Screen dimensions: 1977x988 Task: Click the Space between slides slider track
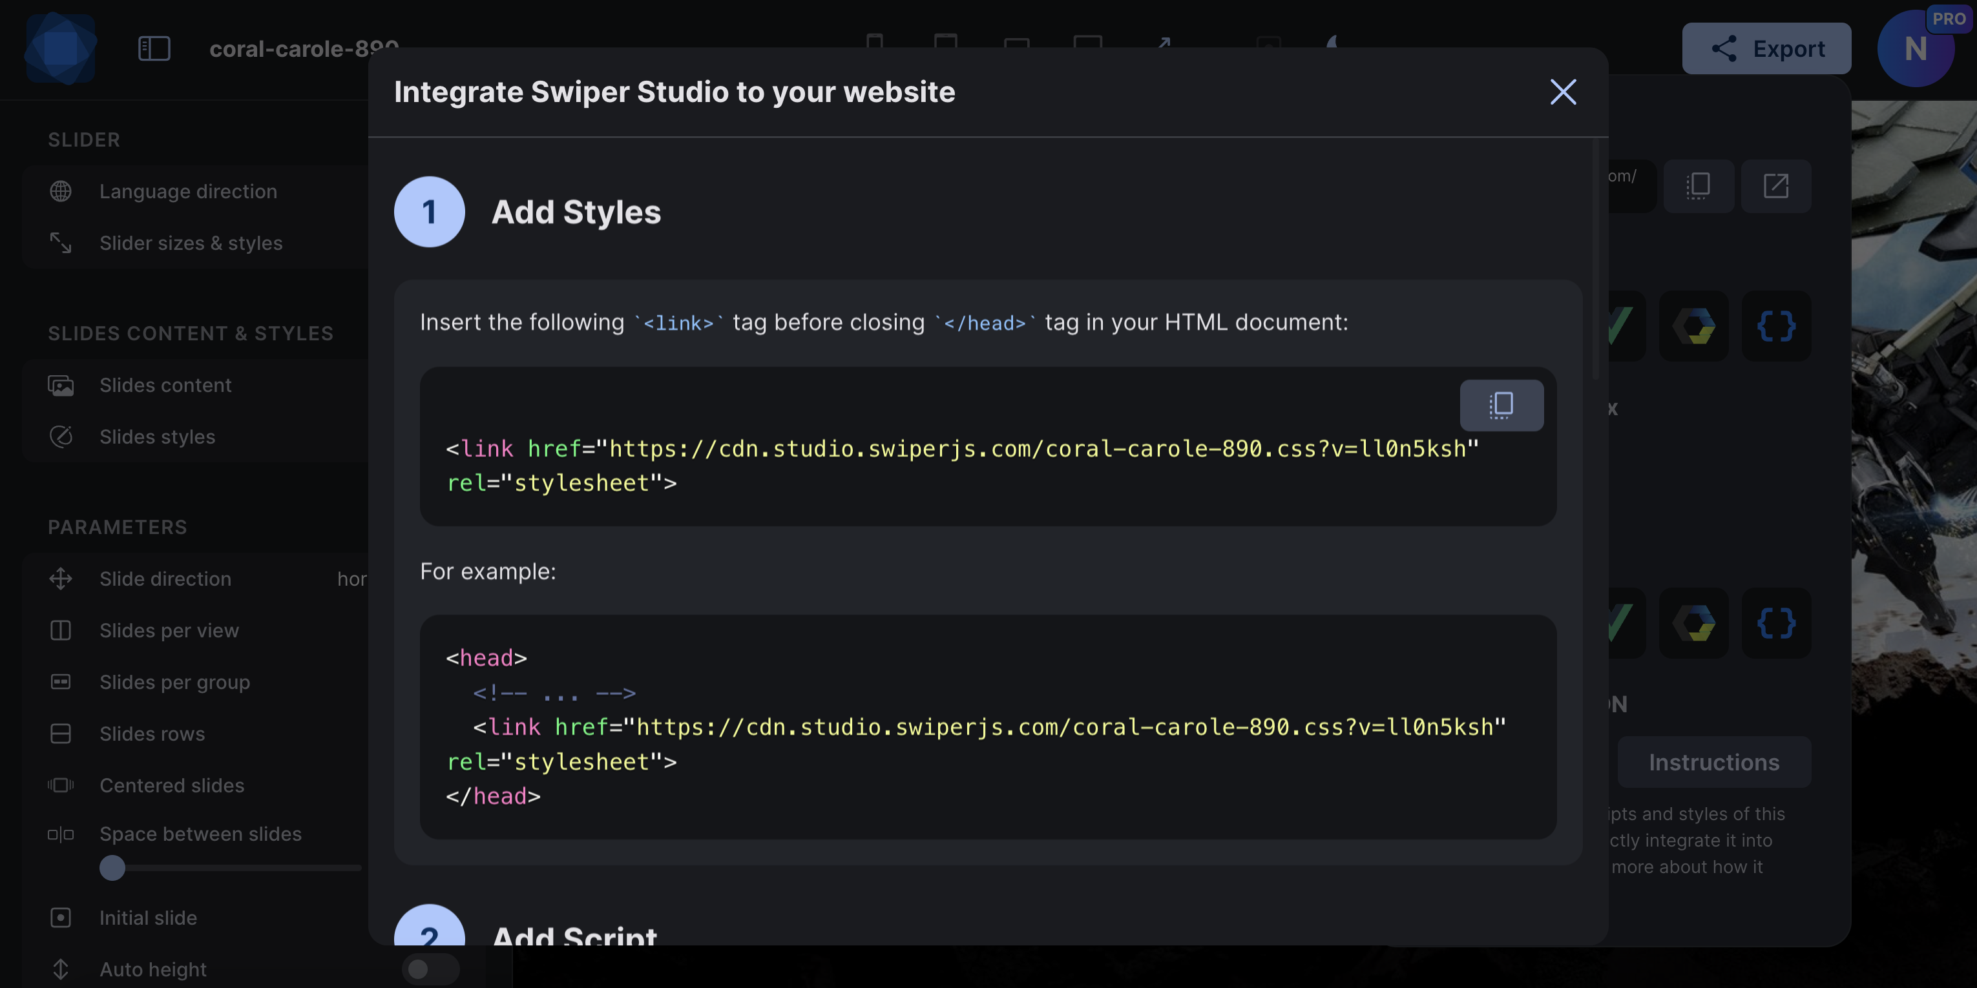(230, 868)
